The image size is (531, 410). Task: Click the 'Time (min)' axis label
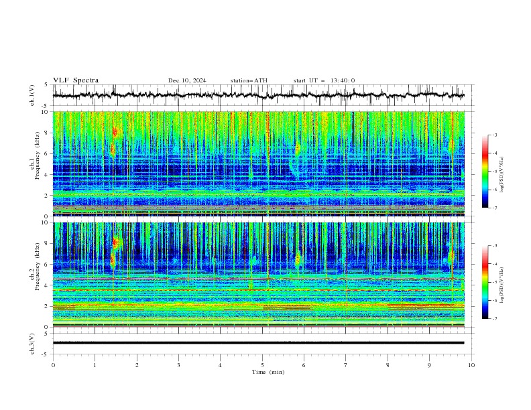click(268, 372)
